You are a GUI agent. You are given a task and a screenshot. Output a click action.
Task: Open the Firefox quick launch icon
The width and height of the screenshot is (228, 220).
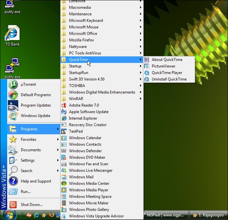(x=51, y=215)
